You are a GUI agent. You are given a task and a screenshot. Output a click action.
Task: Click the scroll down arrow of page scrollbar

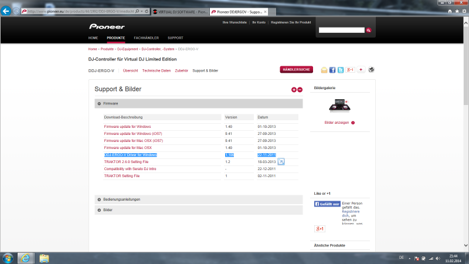tap(466, 245)
